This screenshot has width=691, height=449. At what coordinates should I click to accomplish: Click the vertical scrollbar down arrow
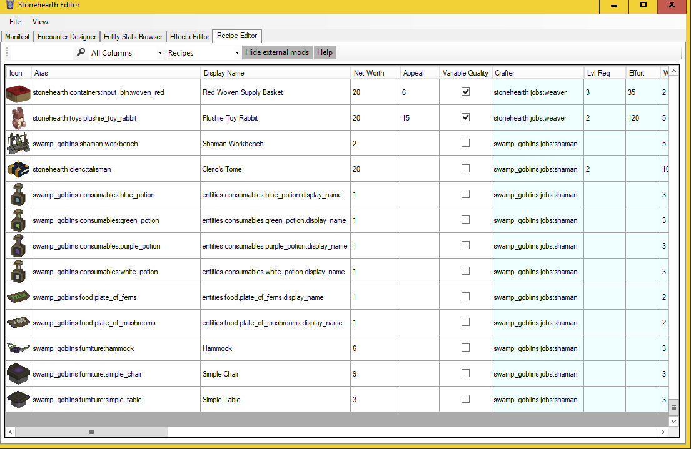click(x=673, y=421)
